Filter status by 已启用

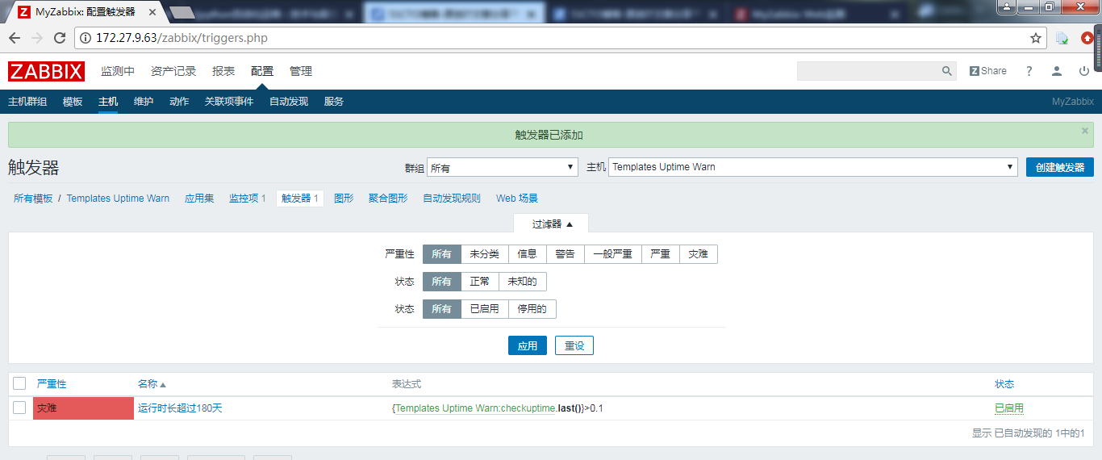485,309
